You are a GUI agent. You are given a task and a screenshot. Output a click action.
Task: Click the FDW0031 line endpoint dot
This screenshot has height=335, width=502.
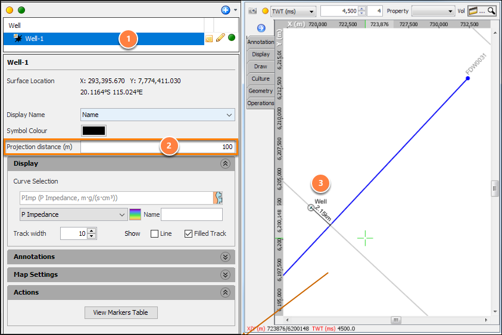[467, 78]
